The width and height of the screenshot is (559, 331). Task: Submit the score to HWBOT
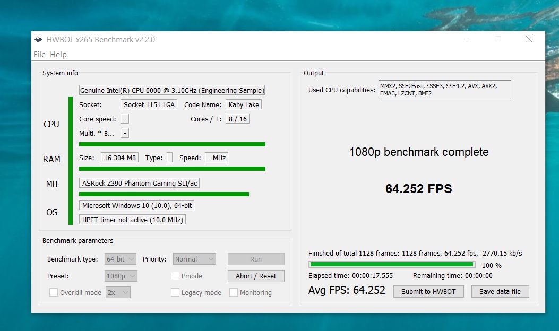click(428, 291)
